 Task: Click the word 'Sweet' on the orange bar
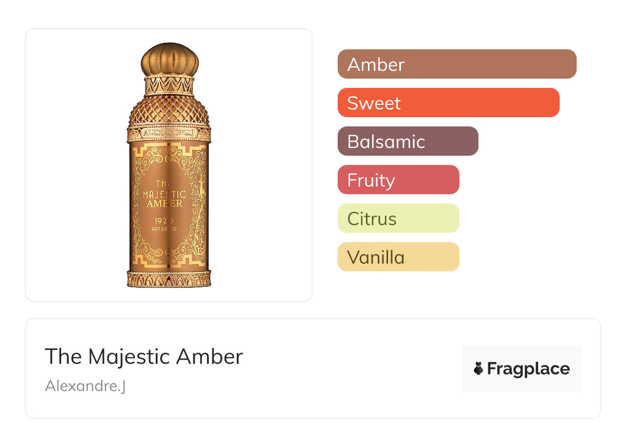[x=374, y=103]
